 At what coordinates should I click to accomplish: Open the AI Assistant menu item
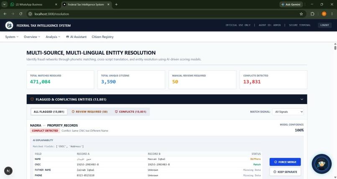click(x=76, y=37)
